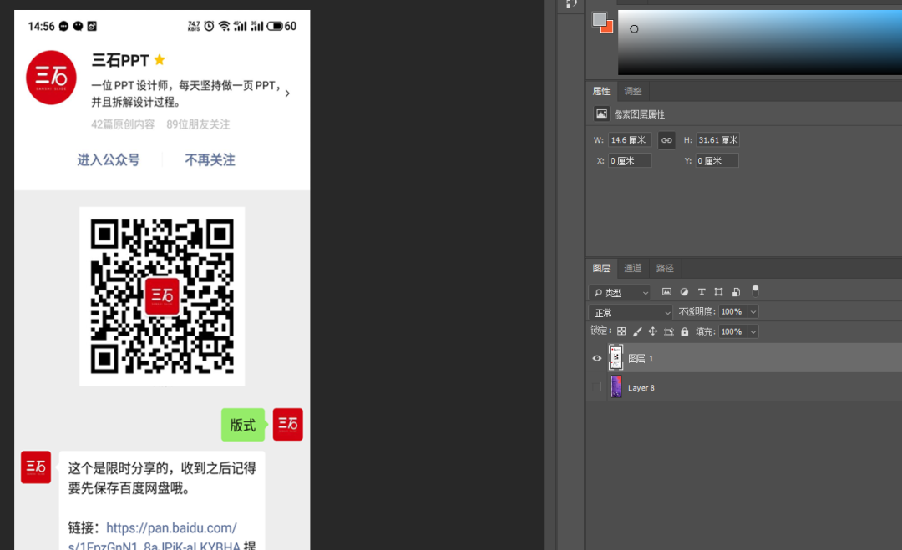Lock all with the padlock icon

click(x=685, y=331)
